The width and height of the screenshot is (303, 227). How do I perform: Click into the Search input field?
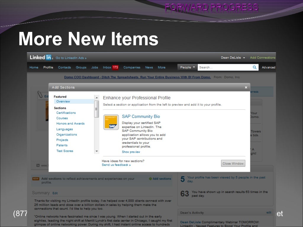pos(225,67)
